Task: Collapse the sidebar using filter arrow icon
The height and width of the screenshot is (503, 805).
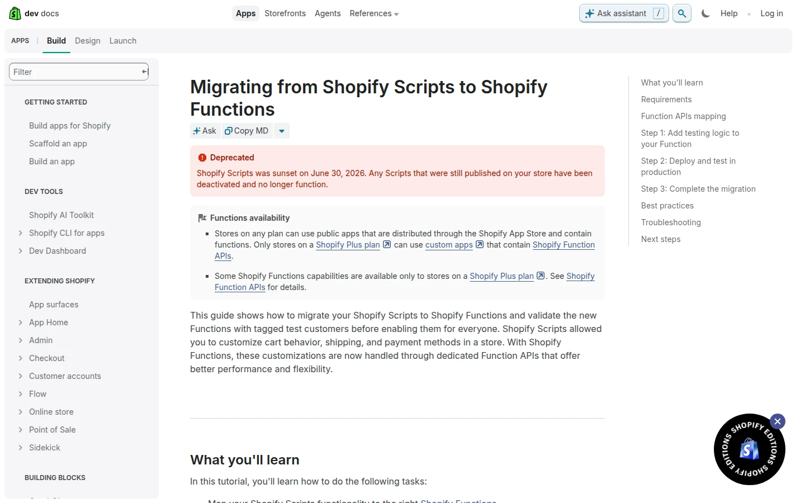Action: click(x=144, y=72)
